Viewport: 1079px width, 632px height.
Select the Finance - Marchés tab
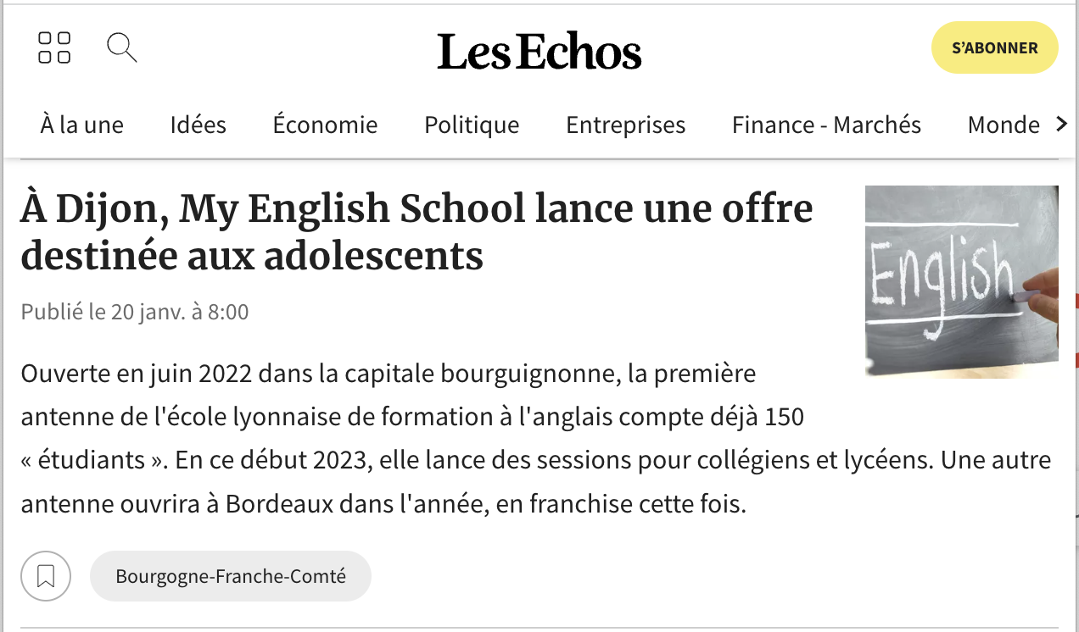click(x=826, y=125)
